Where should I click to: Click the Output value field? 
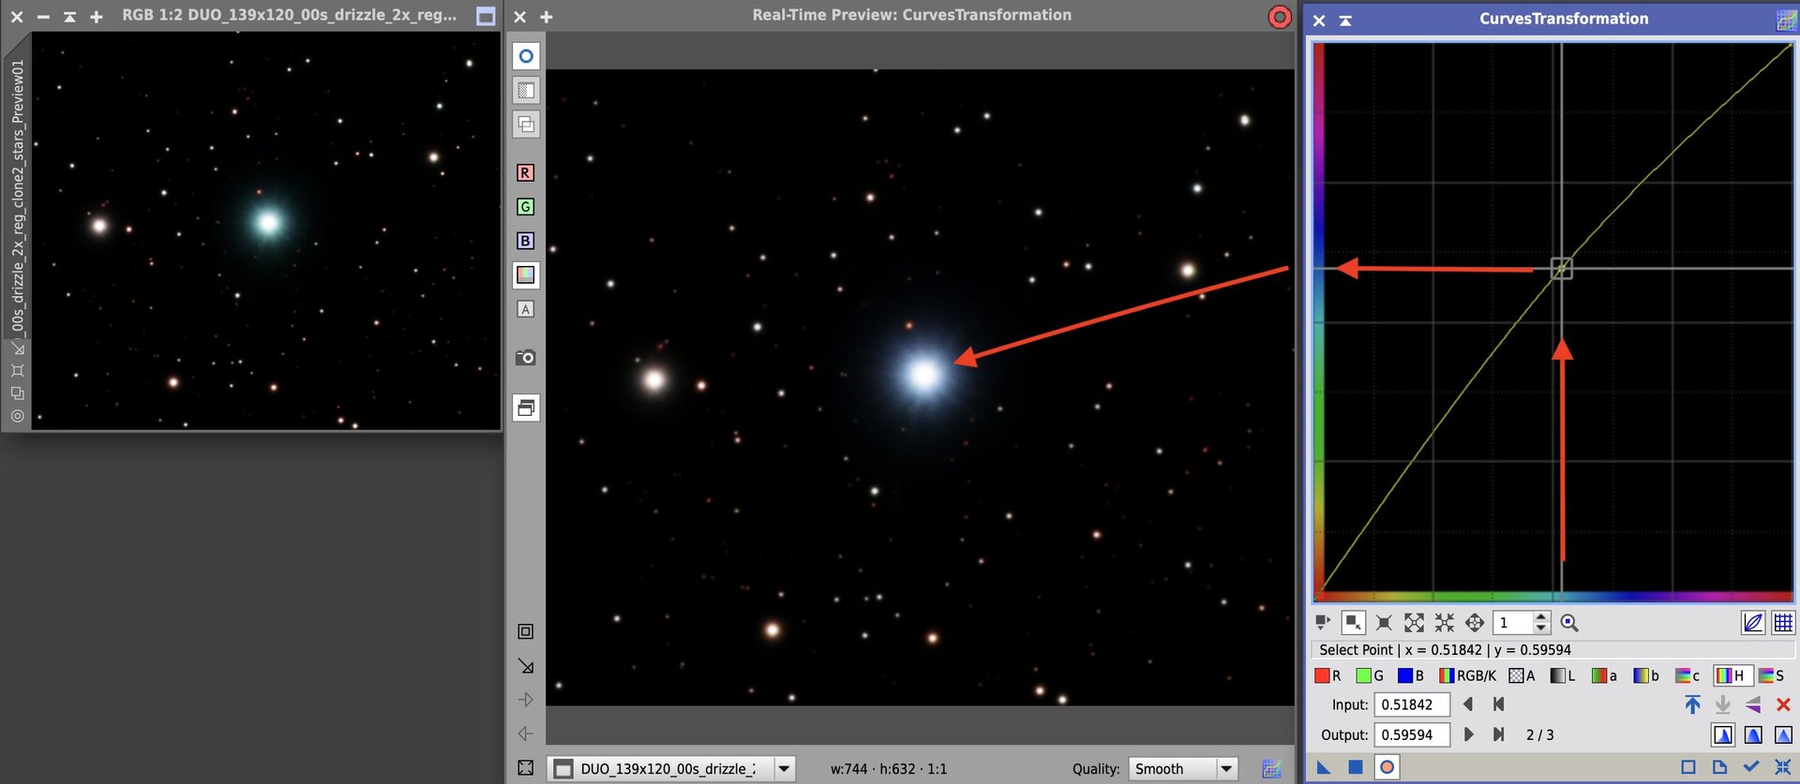click(x=1412, y=734)
